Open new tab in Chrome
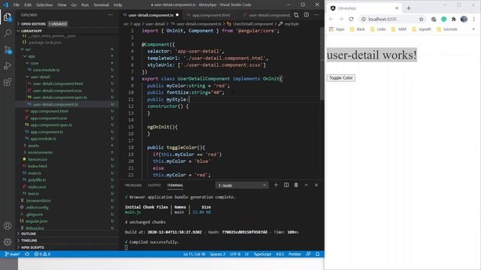The height and width of the screenshot is (270, 481). (x=408, y=8)
